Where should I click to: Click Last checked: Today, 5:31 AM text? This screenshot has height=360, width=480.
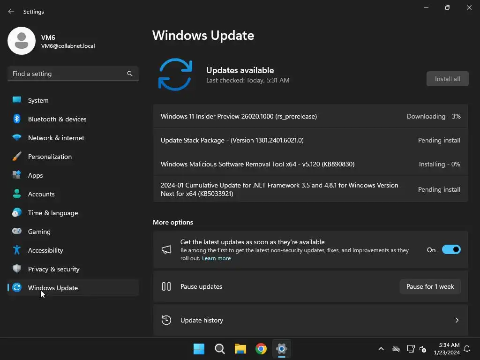tap(247, 80)
